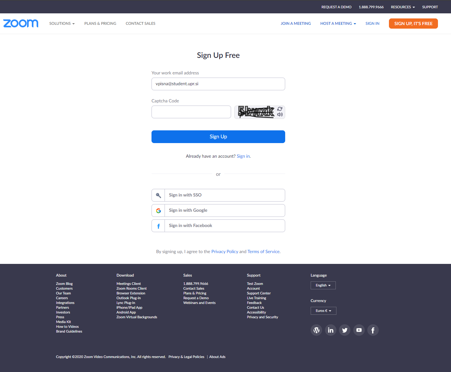Click the Sign in link below the form
The width and height of the screenshot is (451, 372).
(x=243, y=156)
